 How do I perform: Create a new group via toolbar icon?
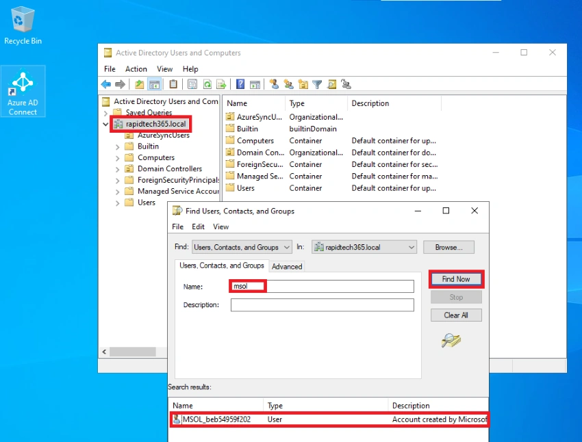pos(288,85)
